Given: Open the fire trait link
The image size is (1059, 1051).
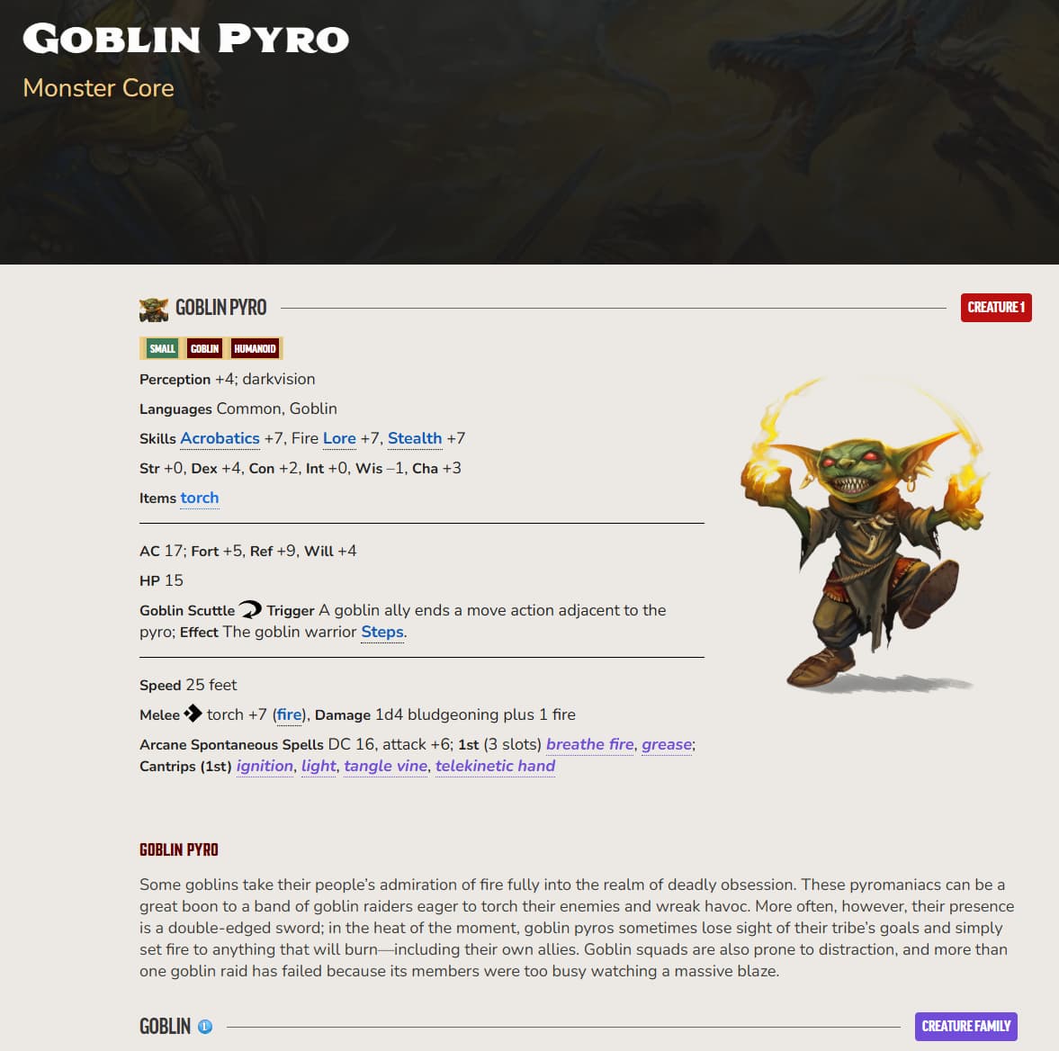Looking at the screenshot, I should [x=289, y=714].
